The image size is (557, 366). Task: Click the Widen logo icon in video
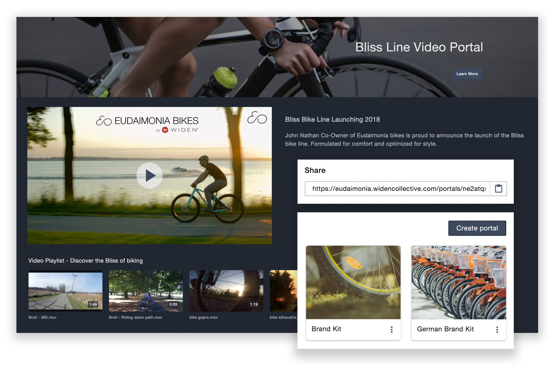165,130
